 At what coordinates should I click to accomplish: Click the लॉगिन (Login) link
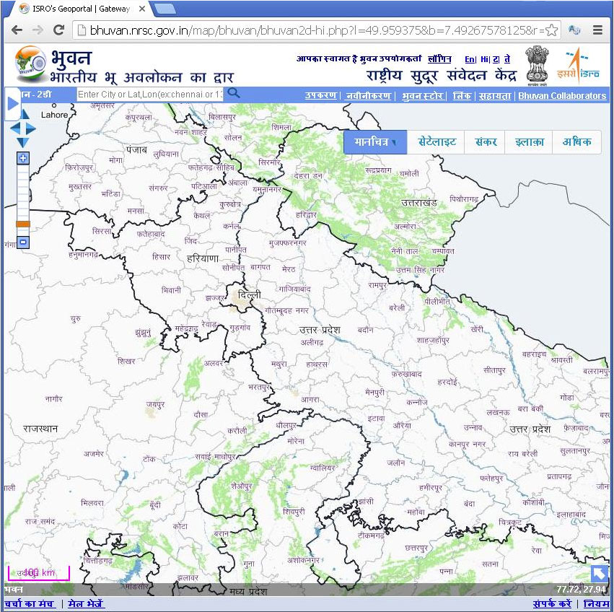(x=439, y=58)
